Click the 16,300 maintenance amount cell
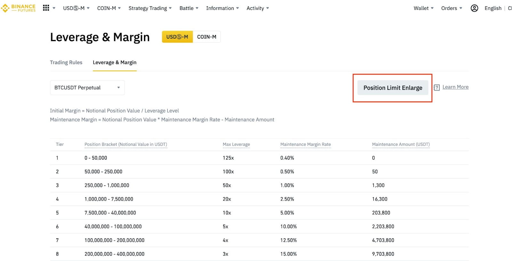The width and height of the screenshot is (512, 261). [380, 199]
